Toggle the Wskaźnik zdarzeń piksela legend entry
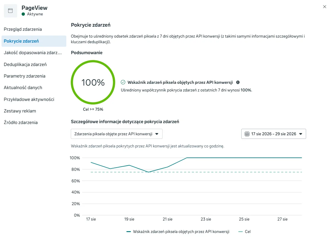This screenshot has width=331, height=238. [x=178, y=232]
